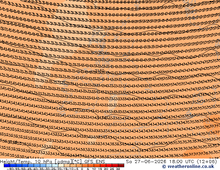Click the '(12+06)' forecast run text
Viewport: 220px width, 170px height.
point(207,162)
